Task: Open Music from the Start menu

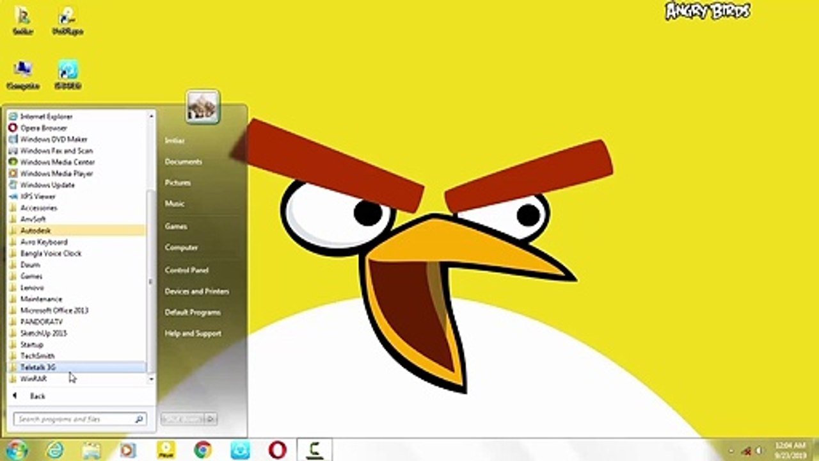Action: click(x=175, y=204)
